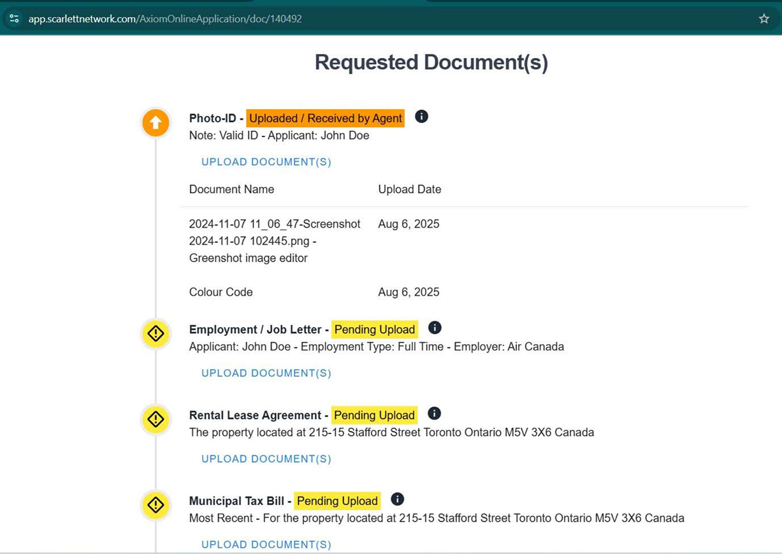Focus the browser address bar URL

click(165, 19)
